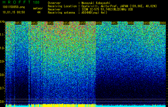Viewport: 168px width, 107px height.
Task: Click the 0857 time marker
Action: click(114, 23)
